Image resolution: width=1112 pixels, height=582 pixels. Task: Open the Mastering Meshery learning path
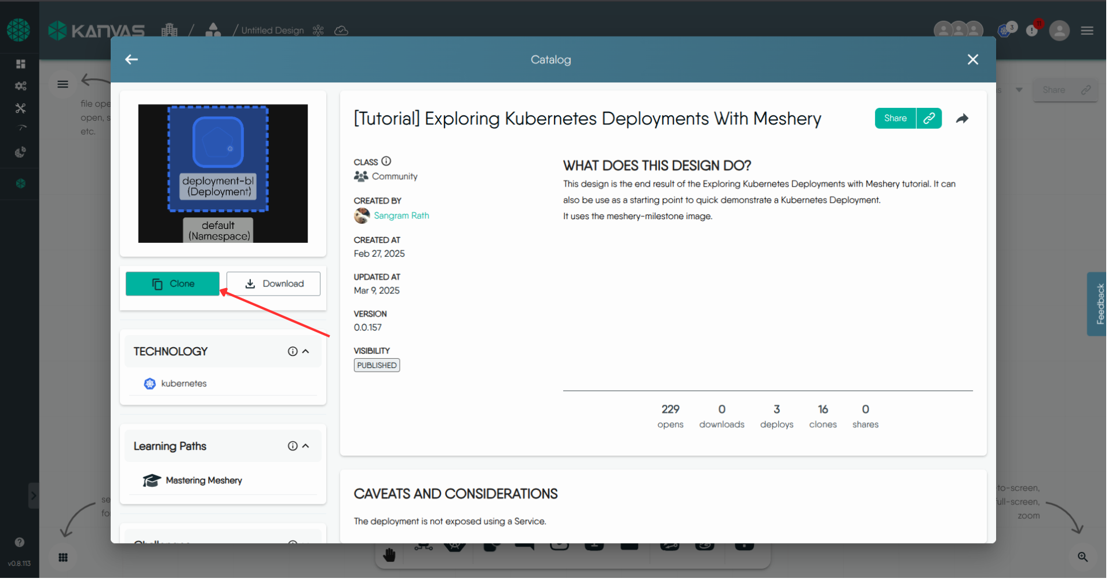pos(203,481)
